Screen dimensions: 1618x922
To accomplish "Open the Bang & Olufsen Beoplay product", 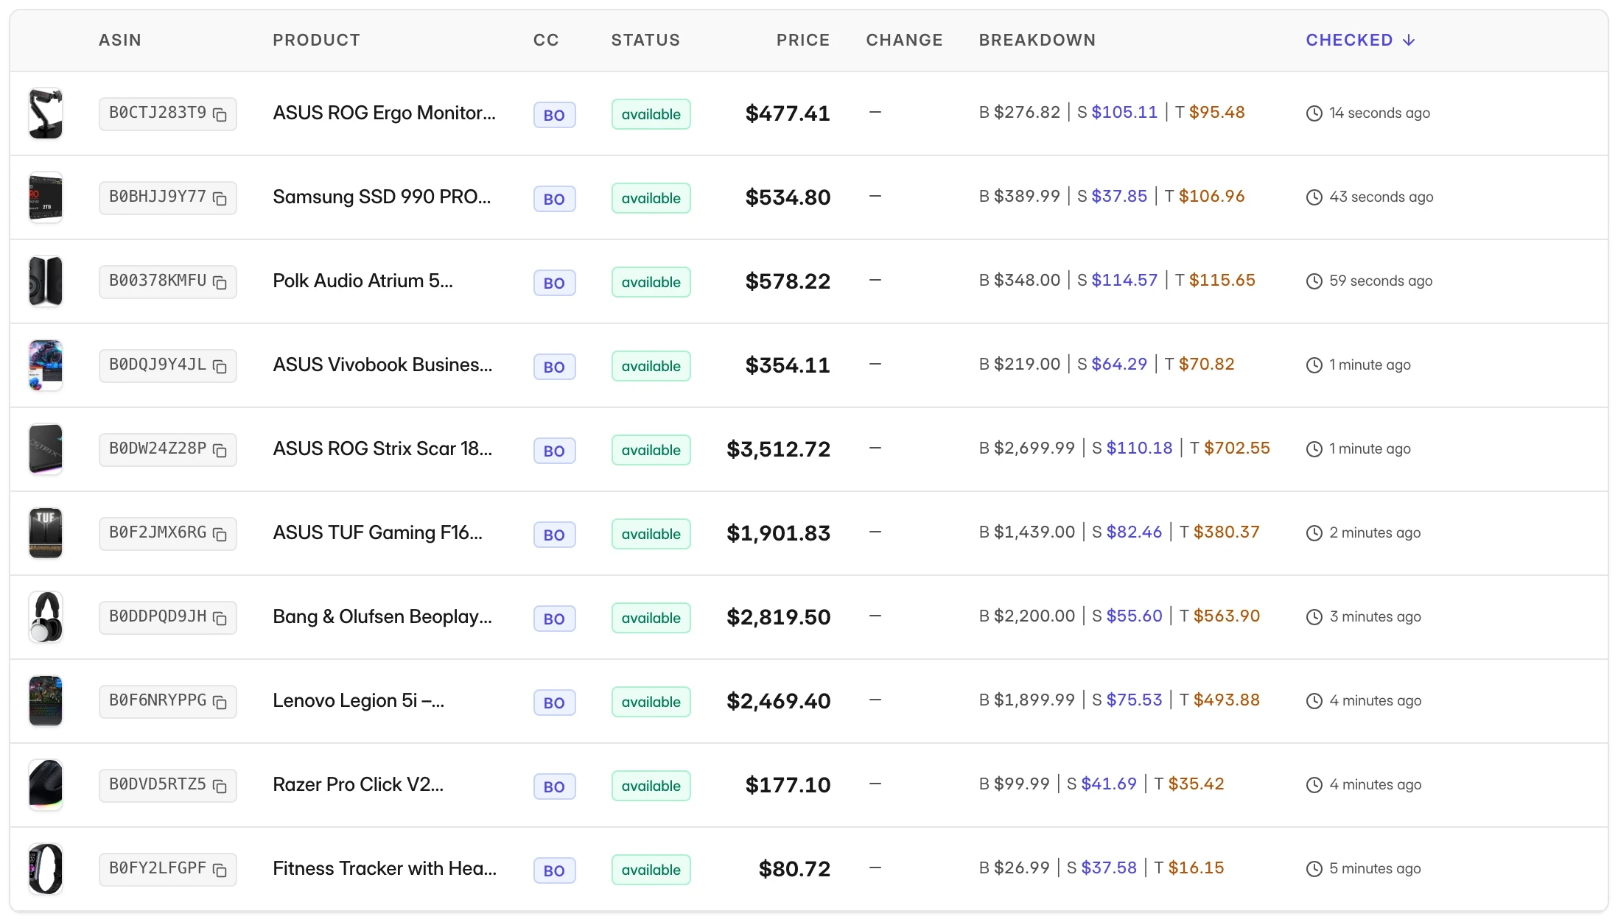I will pos(382,616).
